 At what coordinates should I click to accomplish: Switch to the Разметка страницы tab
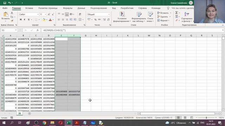click(x=48, y=8)
